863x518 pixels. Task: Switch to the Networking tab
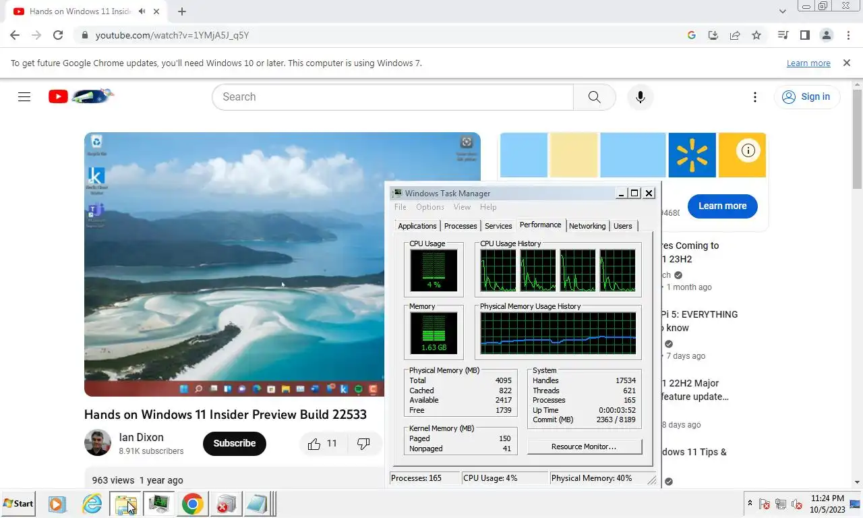click(x=587, y=226)
